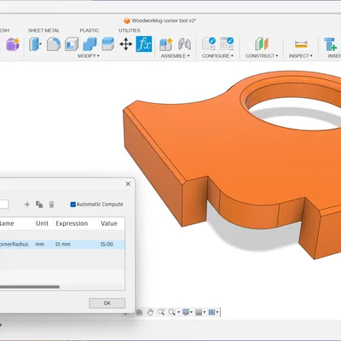Image resolution: width=341 pixels, height=341 pixels.
Task: Click the Display Settings monitor icon
Action: point(186,312)
